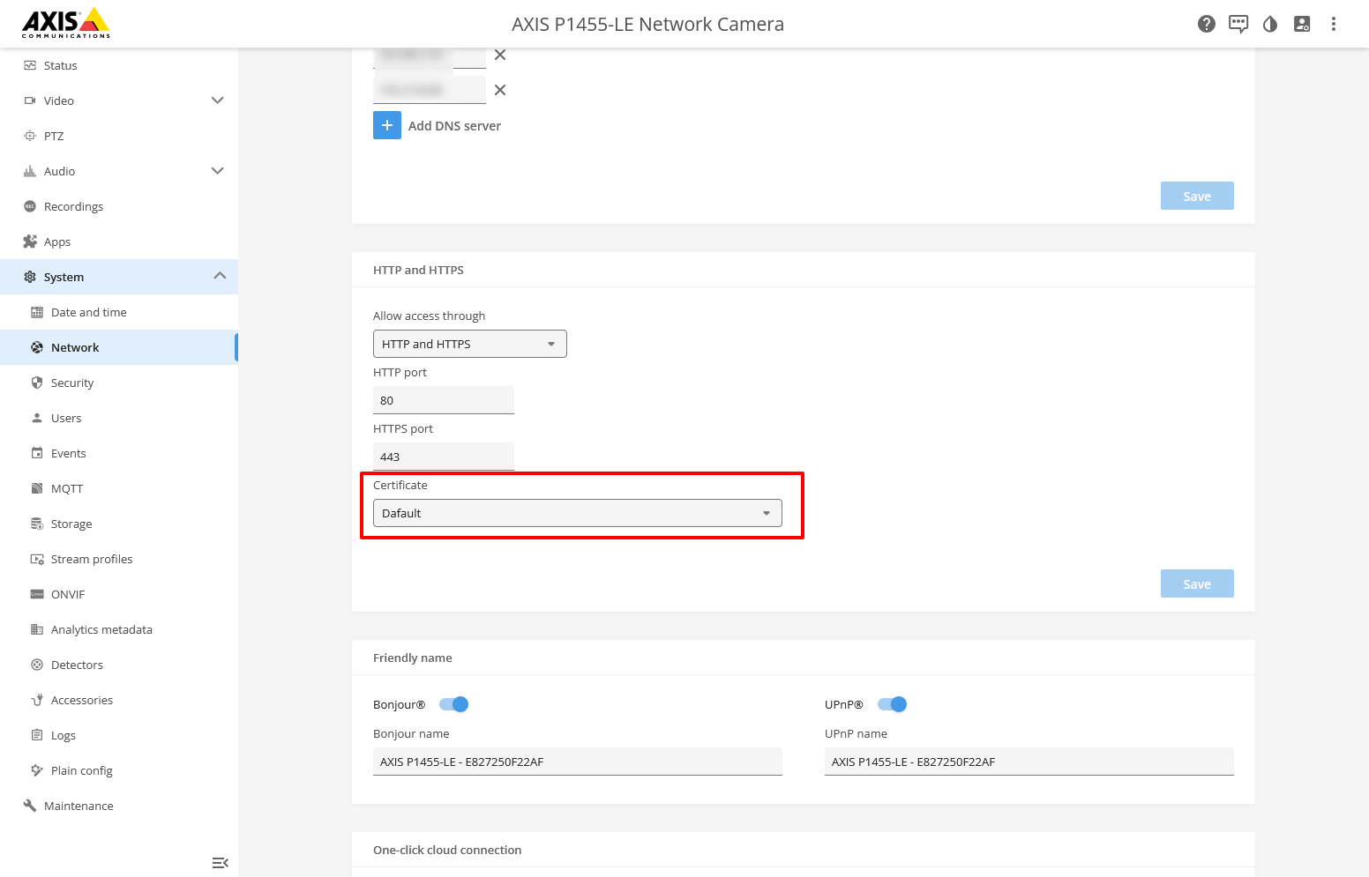Viewport: 1369px width, 877px height.
Task: Expand the Audio submenu chevron
Action: pos(218,171)
